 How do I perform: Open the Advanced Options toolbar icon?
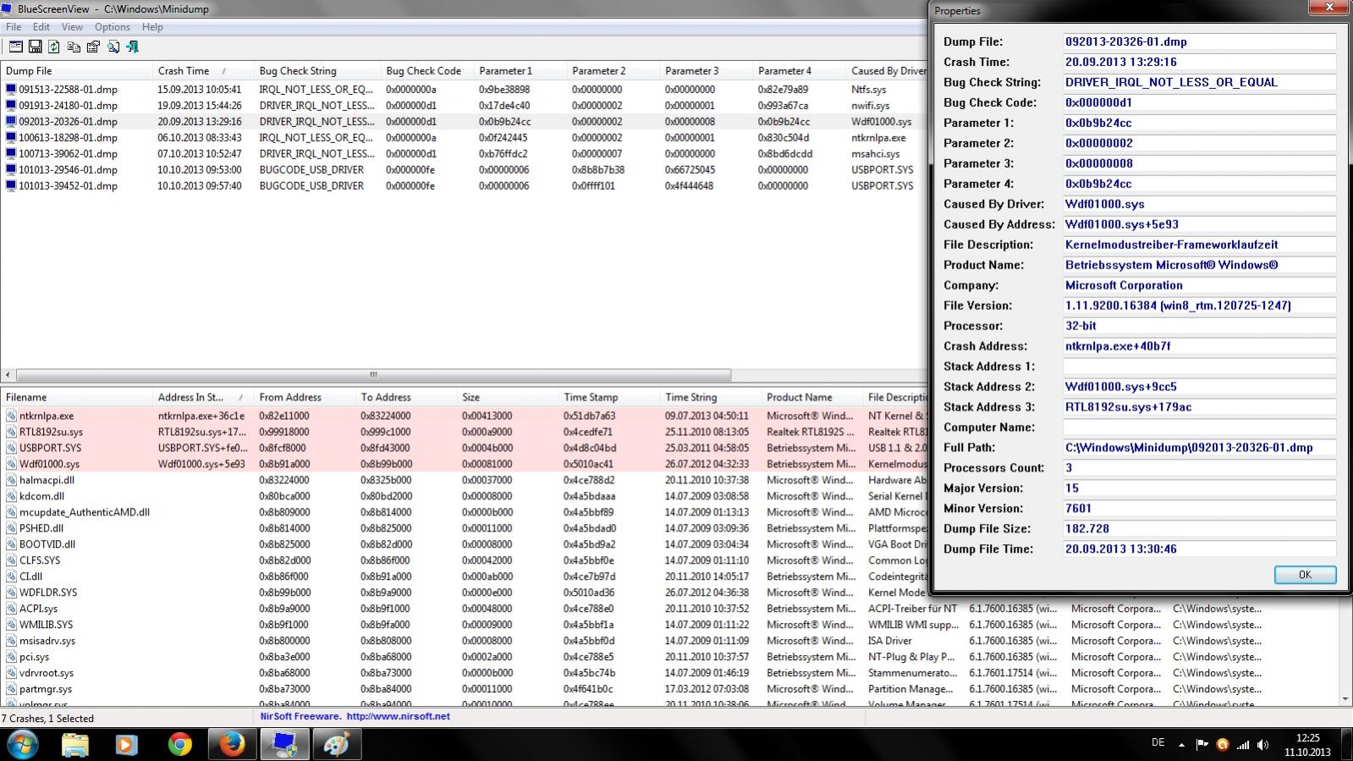16,47
